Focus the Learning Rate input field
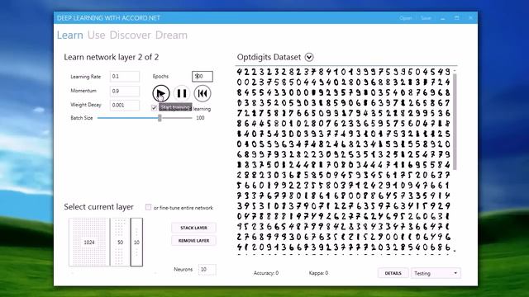Image resolution: width=529 pixels, height=297 pixels. coord(125,77)
